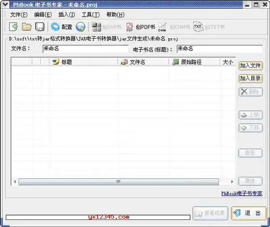Open 配置 settings with the gear icon
The image size is (270, 227).
[x=61, y=27]
